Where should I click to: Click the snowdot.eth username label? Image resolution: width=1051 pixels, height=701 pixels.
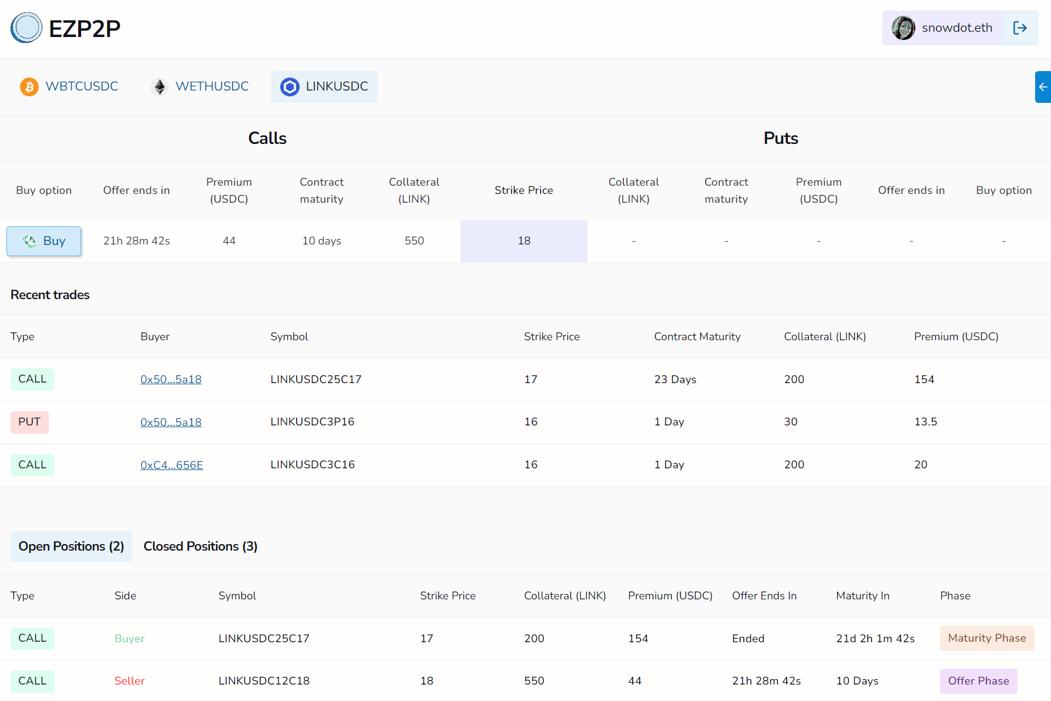click(x=957, y=28)
